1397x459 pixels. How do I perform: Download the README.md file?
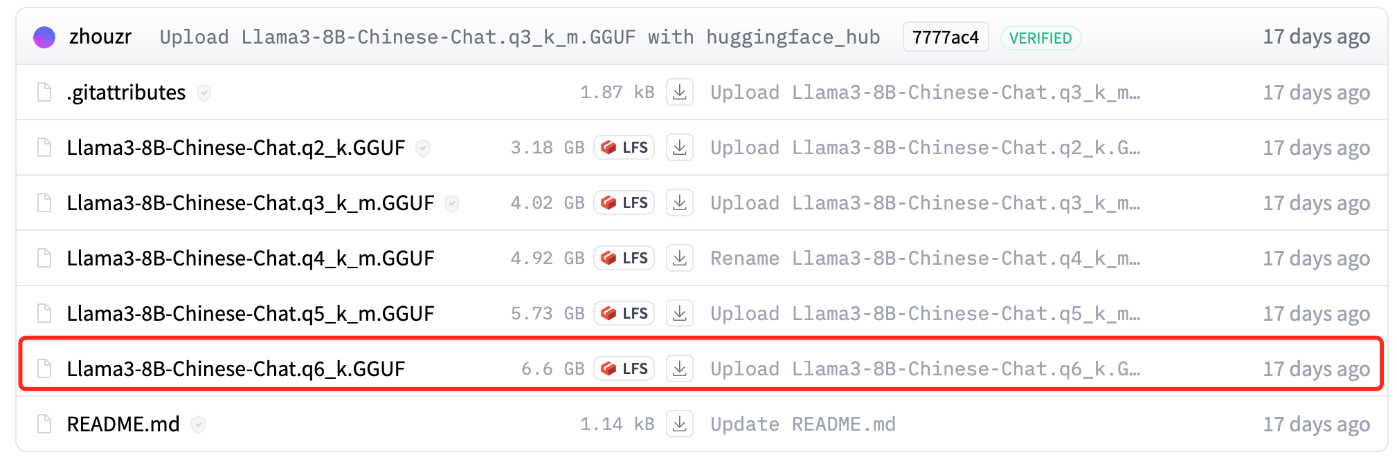click(680, 424)
